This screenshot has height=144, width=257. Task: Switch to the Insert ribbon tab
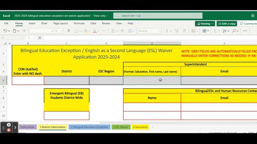click(32, 23)
